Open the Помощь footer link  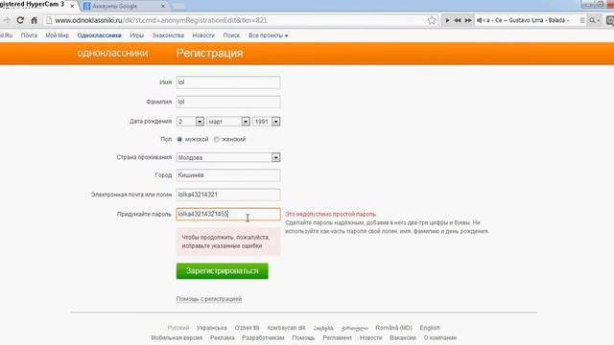click(x=303, y=337)
